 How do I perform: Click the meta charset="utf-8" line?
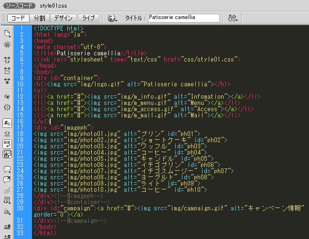click(x=70, y=47)
